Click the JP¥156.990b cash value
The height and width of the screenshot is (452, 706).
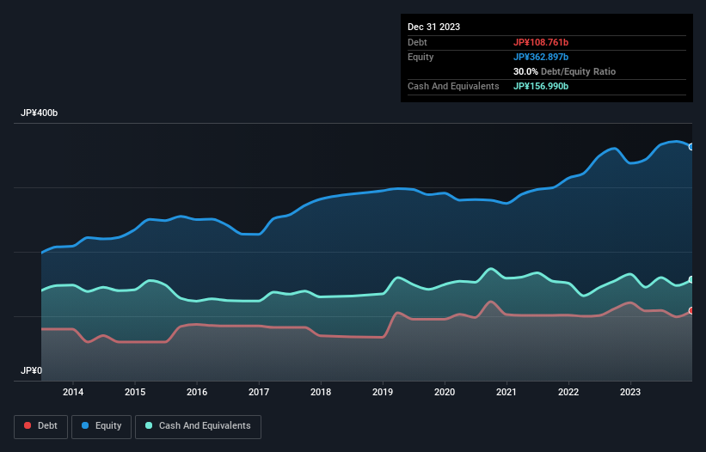coord(541,86)
